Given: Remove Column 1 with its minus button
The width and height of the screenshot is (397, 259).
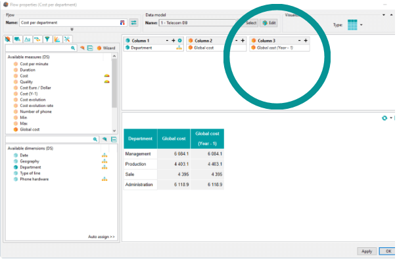Looking at the screenshot, I should click(x=167, y=41).
